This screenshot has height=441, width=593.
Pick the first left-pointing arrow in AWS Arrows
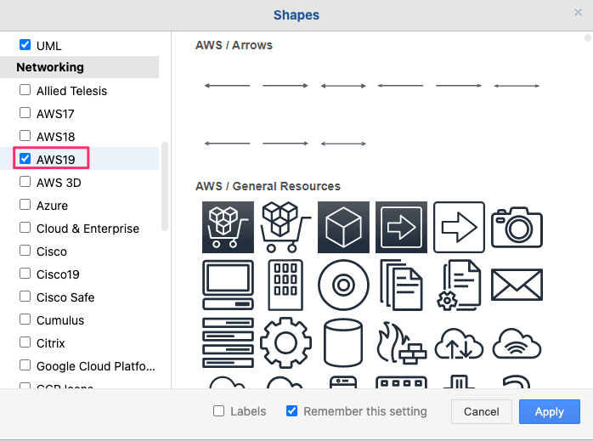click(x=228, y=86)
